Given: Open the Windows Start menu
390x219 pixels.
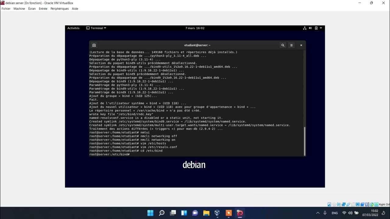Looking at the screenshot, I should 151,213.
